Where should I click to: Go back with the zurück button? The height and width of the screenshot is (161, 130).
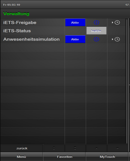click(x=22, y=148)
